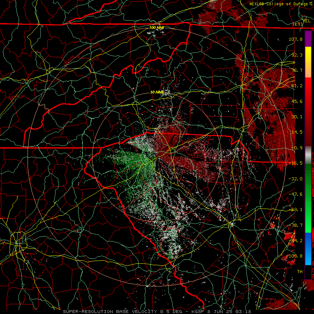Image resolution: width=314 pixels, height=314 pixels.
Task: Click the 50 NMI range ring label
Action: pyautogui.click(x=157, y=92)
